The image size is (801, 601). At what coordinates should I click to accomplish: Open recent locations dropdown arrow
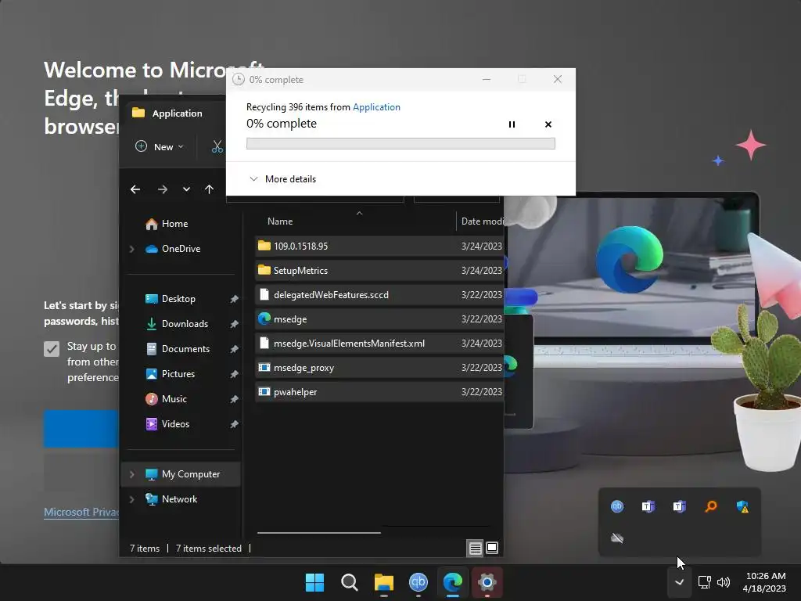tap(186, 189)
